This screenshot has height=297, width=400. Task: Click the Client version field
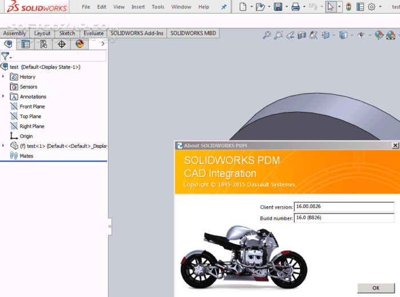(x=344, y=207)
